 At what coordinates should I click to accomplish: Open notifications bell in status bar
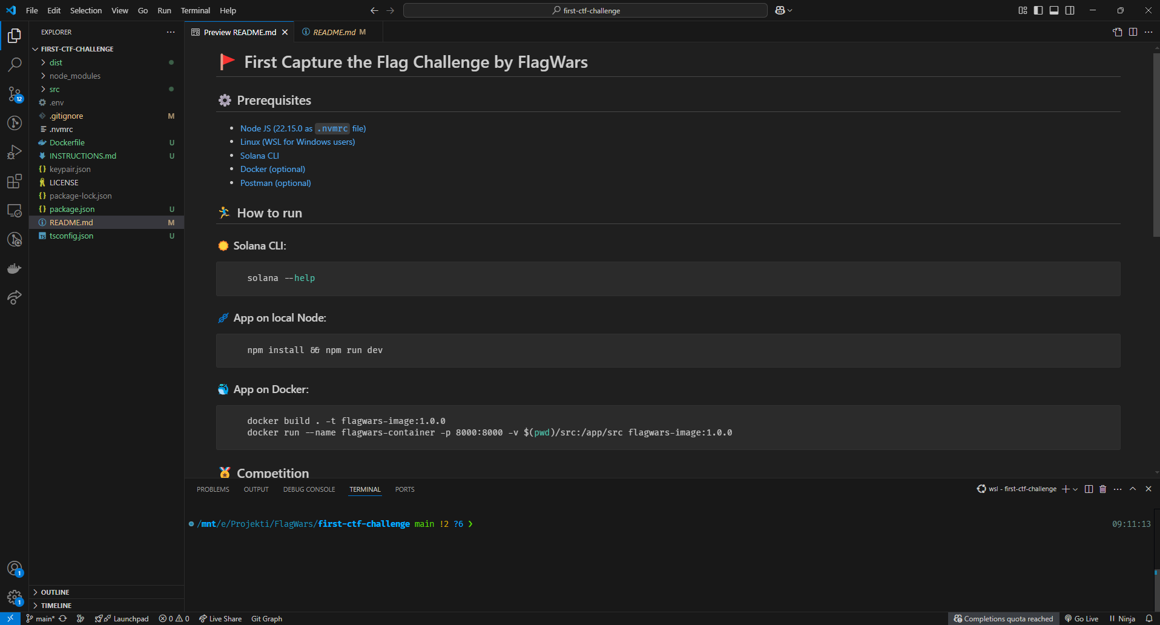[1148, 618]
